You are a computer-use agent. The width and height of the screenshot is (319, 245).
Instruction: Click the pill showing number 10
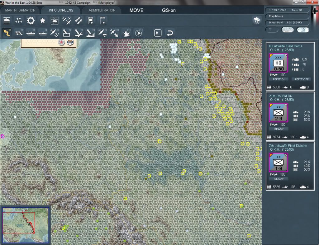coord(302,30)
